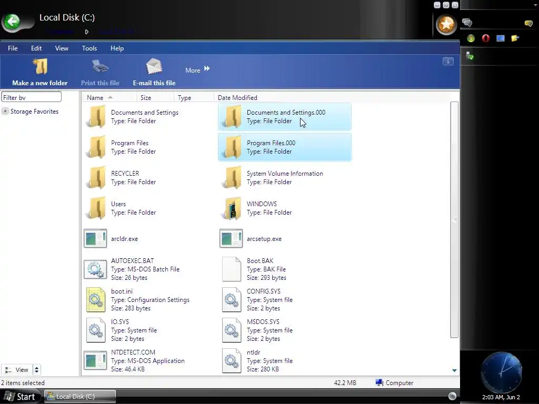Launch Opera from the sidebar
Image resolution: width=539 pixels, height=404 pixels.
coord(485,38)
